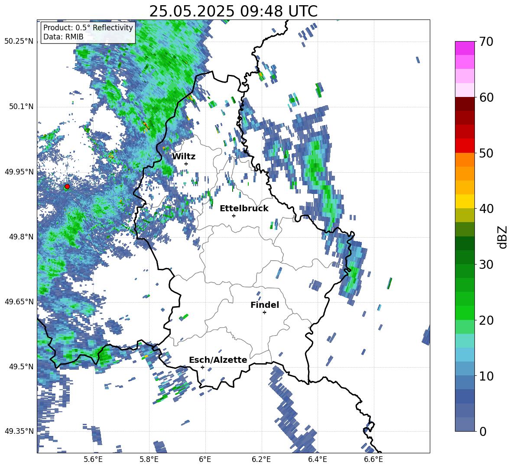The width and height of the screenshot is (513, 468).
Task: Click the 'Findel' city label
Action: pos(265,305)
